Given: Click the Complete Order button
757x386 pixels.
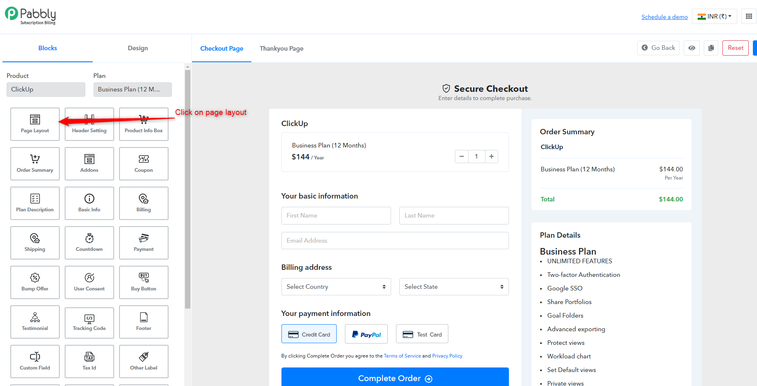Looking at the screenshot, I should (395, 378).
